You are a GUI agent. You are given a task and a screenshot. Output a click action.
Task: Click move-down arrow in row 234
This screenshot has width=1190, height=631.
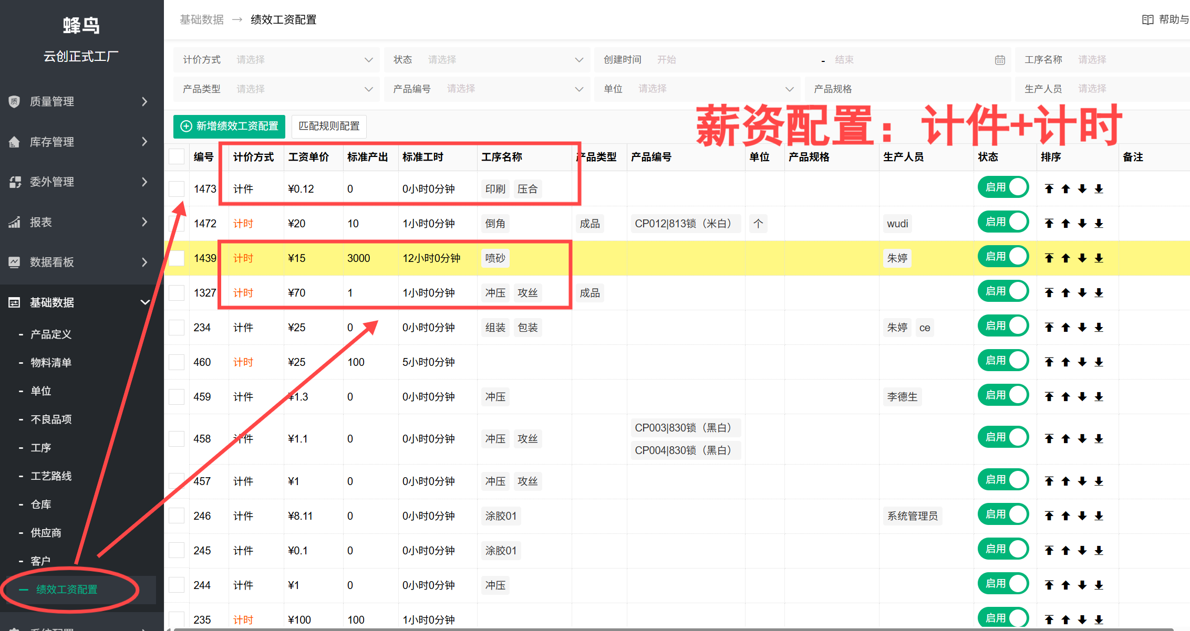(x=1082, y=328)
